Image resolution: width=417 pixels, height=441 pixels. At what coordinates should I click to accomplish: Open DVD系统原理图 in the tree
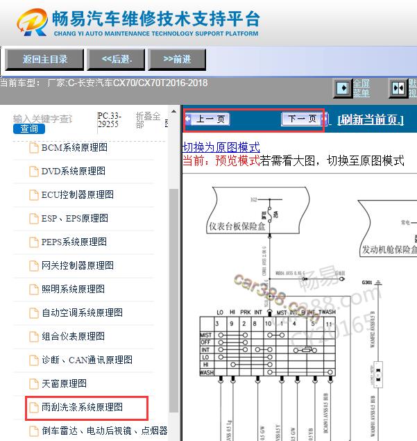coord(74,171)
